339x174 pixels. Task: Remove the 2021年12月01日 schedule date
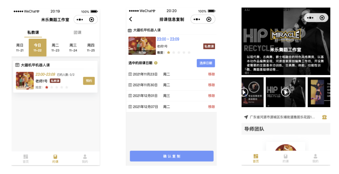pos(212,96)
